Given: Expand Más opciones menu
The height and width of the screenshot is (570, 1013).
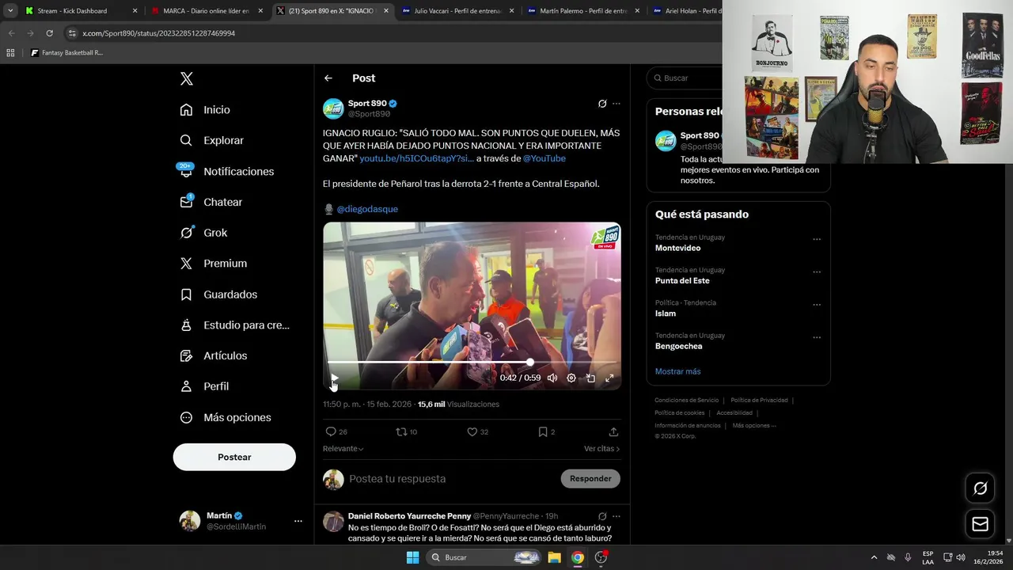Looking at the screenshot, I should [x=226, y=417].
